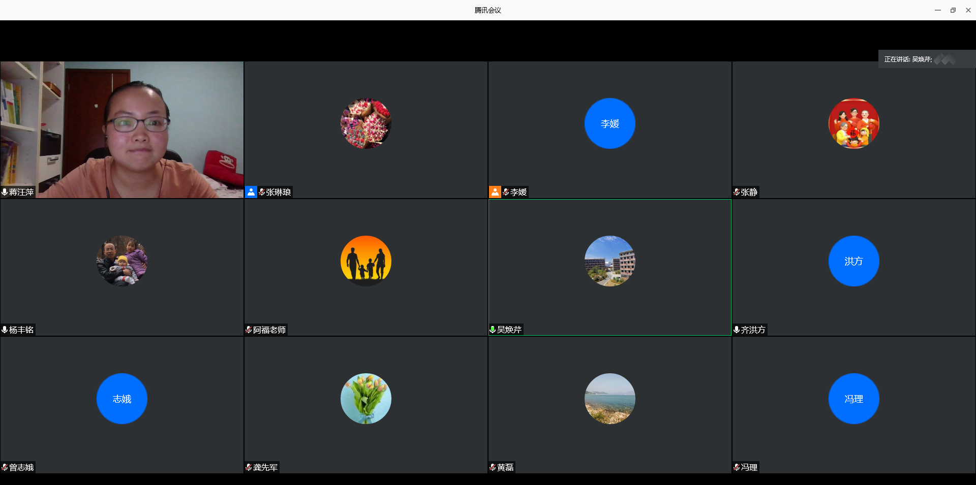
Task: Click the sunset family silhouette avatar
Action: [365, 261]
